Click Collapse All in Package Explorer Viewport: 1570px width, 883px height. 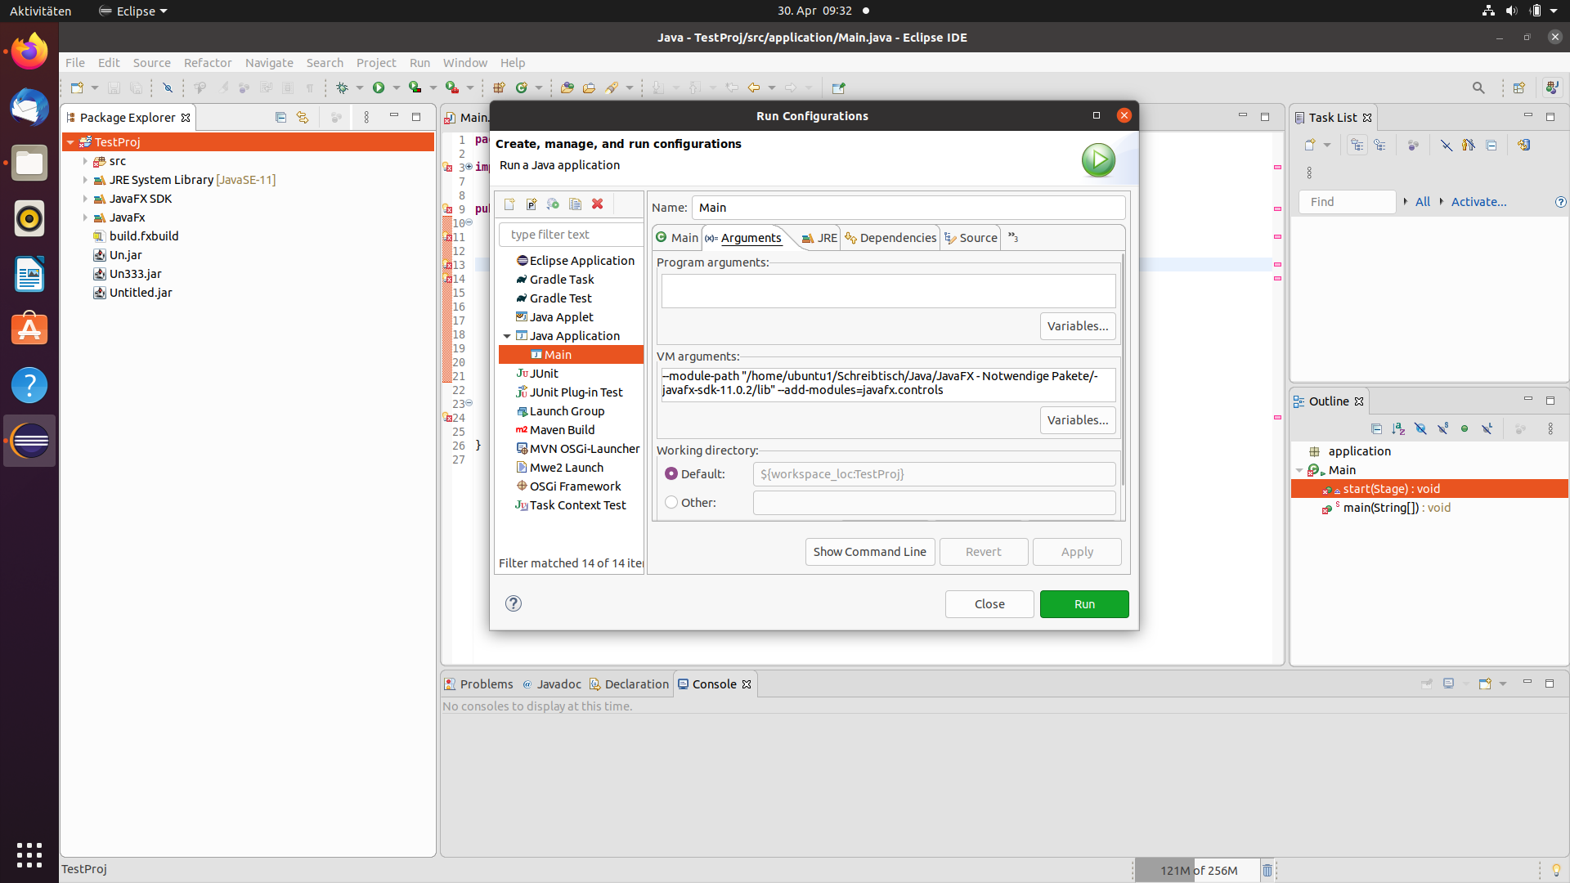(x=280, y=117)
